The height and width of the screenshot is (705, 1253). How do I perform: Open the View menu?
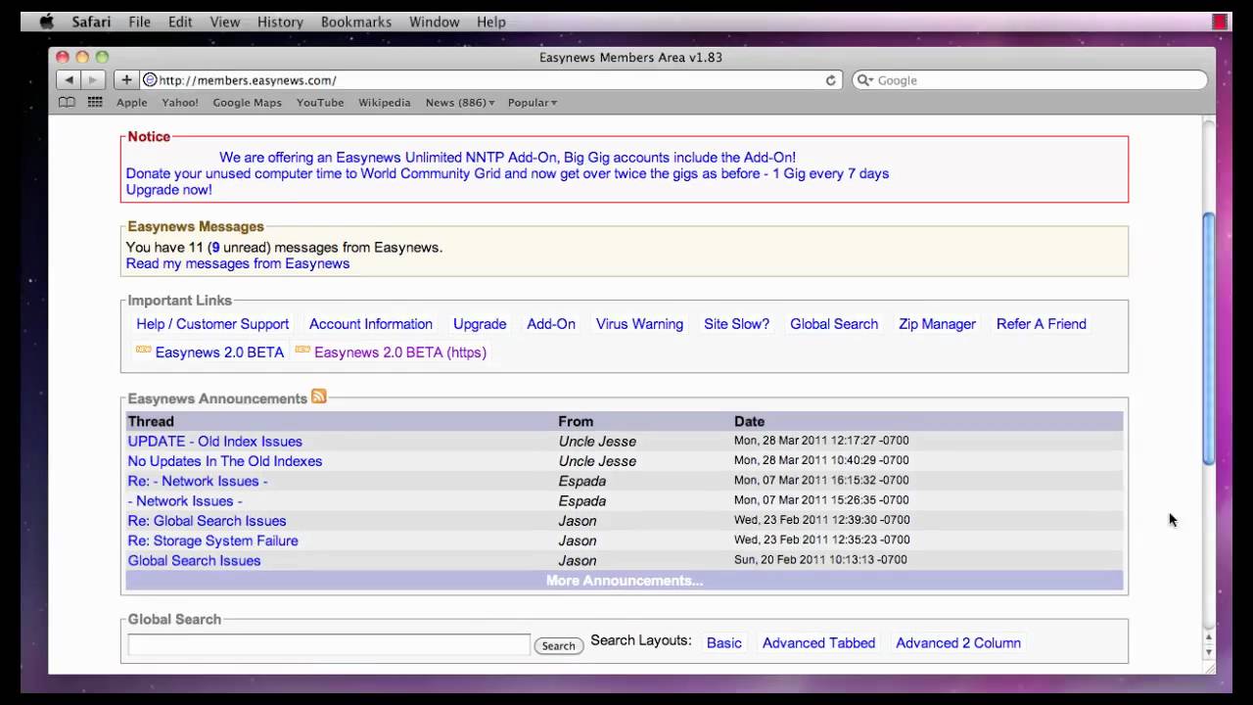click(225, 22)
